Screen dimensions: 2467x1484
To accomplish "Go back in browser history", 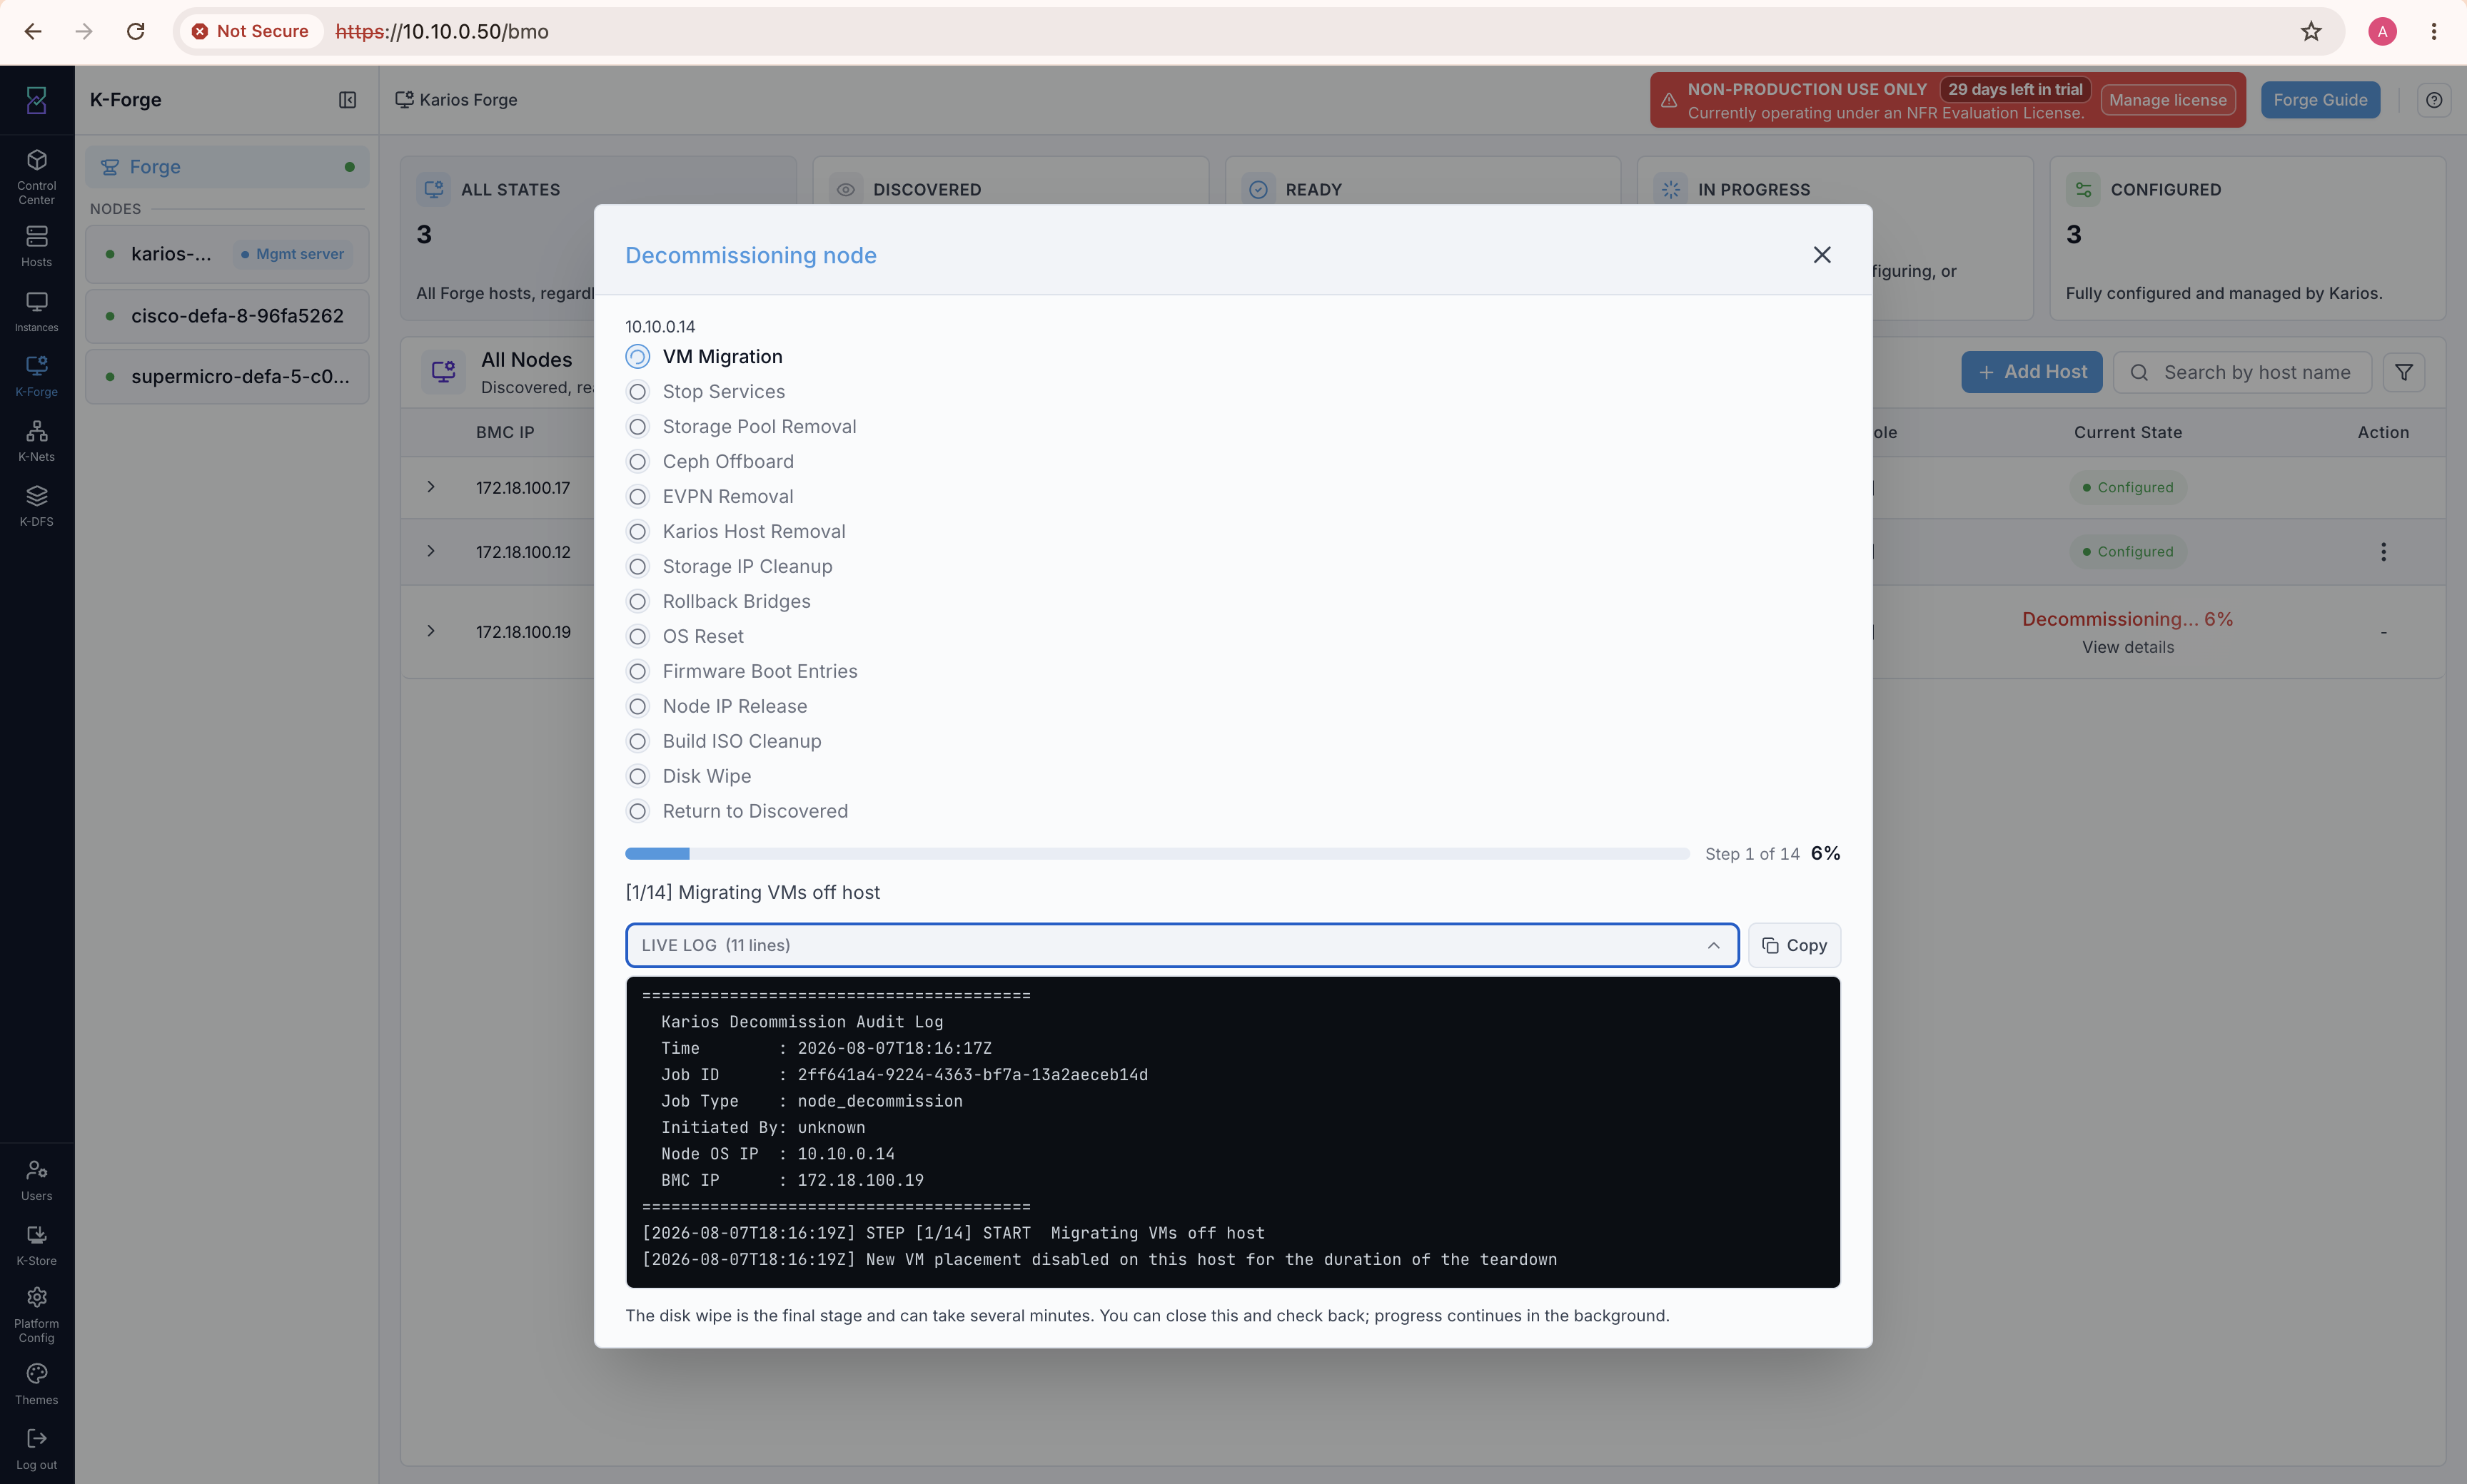I will (33, 31).
